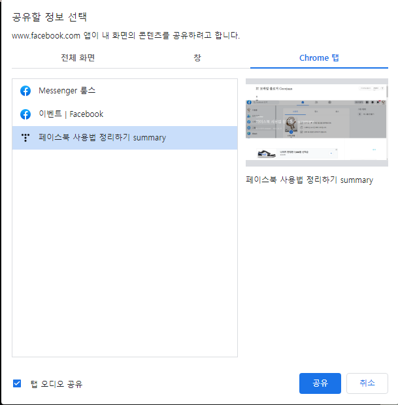The width and height of the screenshot is (398, 405).
Task: Click the 탭 오디오 공유 label
Action: (56, 384)
